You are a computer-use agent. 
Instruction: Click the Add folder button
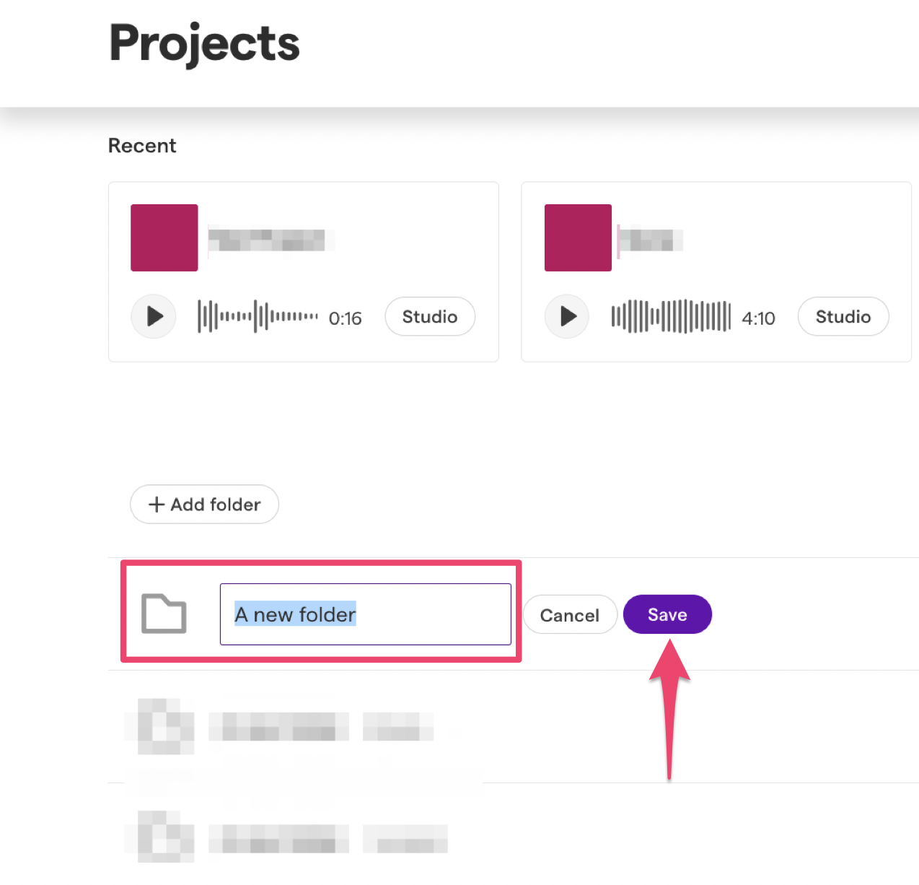point(204,505)
